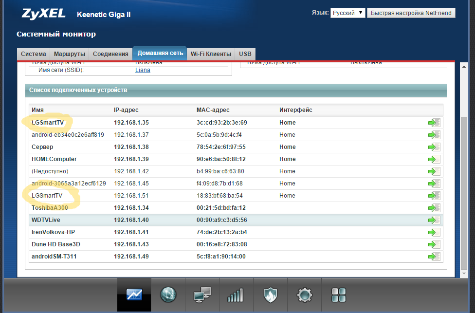Click green arrow for Dune HD Base3D
The width and height of the screenshot is (475, 313).
coord(434,244)
